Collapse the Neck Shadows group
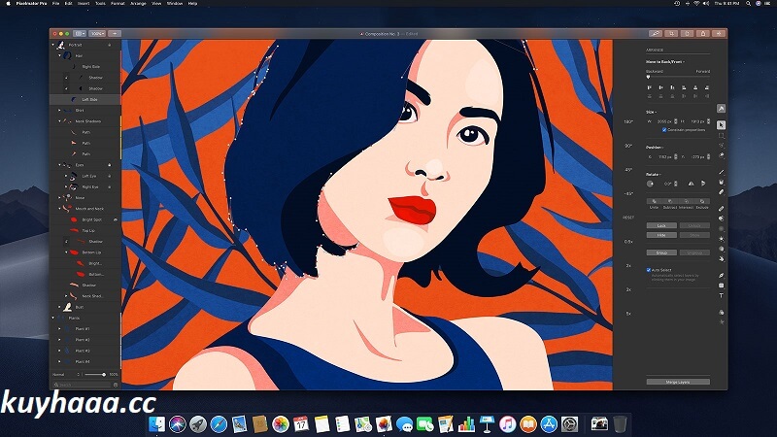Image resolution: width=777 pixels, height=437 pixels. pos(59,121)
